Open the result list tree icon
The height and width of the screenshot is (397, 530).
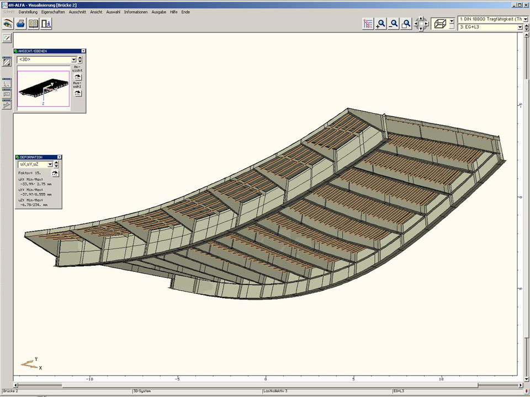point(368,24)
